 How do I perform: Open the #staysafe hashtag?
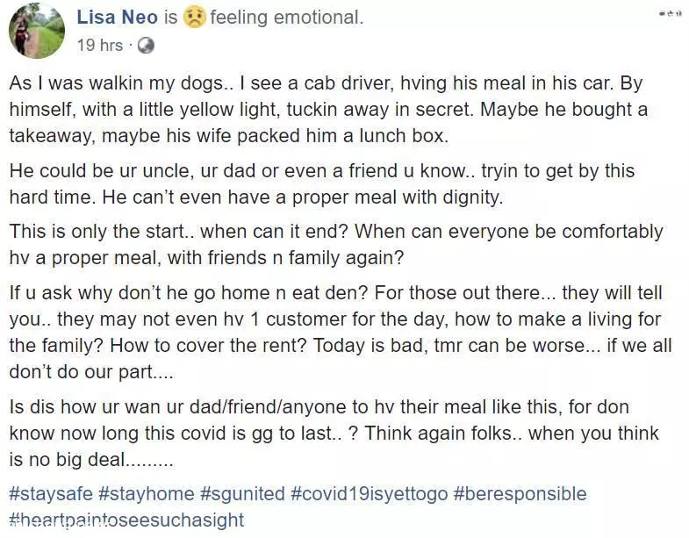[51, 493]
